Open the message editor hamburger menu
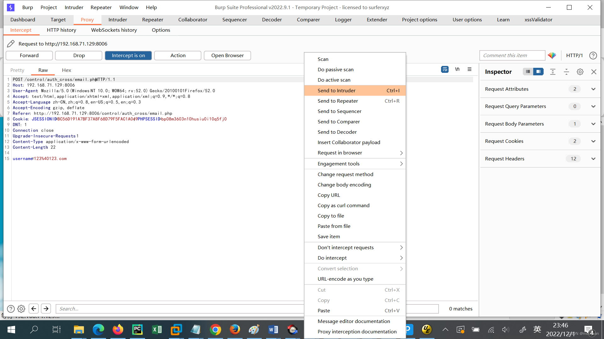The image size is (604, 339). click(469, 69)
